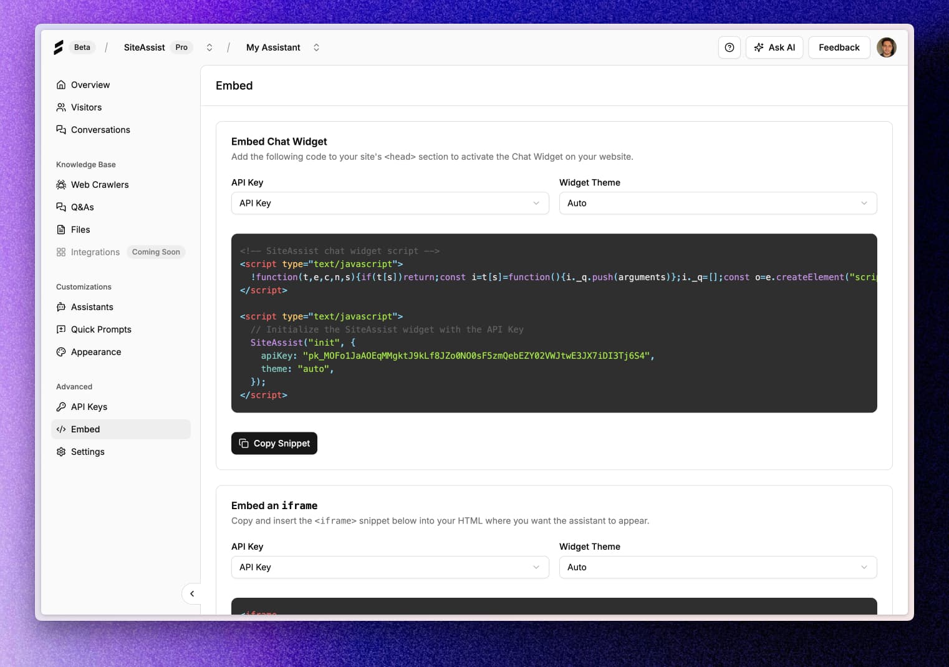Select the Visitors icon in the sidebar
Viewport: 949px width, 667px height.
(61, 107)
